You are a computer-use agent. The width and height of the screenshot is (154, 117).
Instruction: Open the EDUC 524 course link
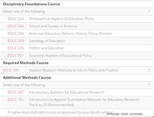[x=16, y=19]
